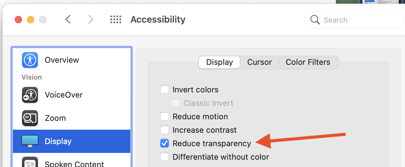
Task: Show all preferences grid icon
Action: 116,20
